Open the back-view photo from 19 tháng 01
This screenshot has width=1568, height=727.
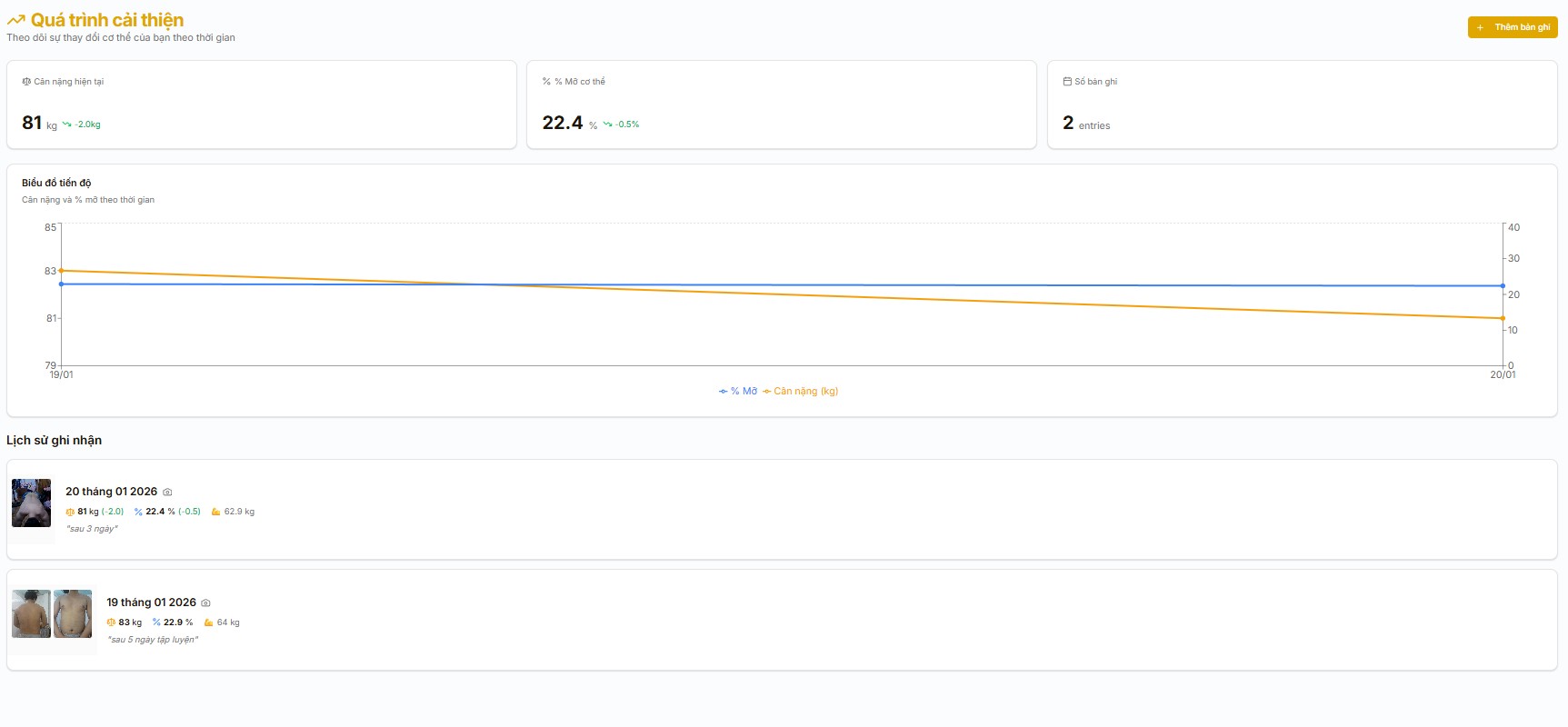click(31, 613)
